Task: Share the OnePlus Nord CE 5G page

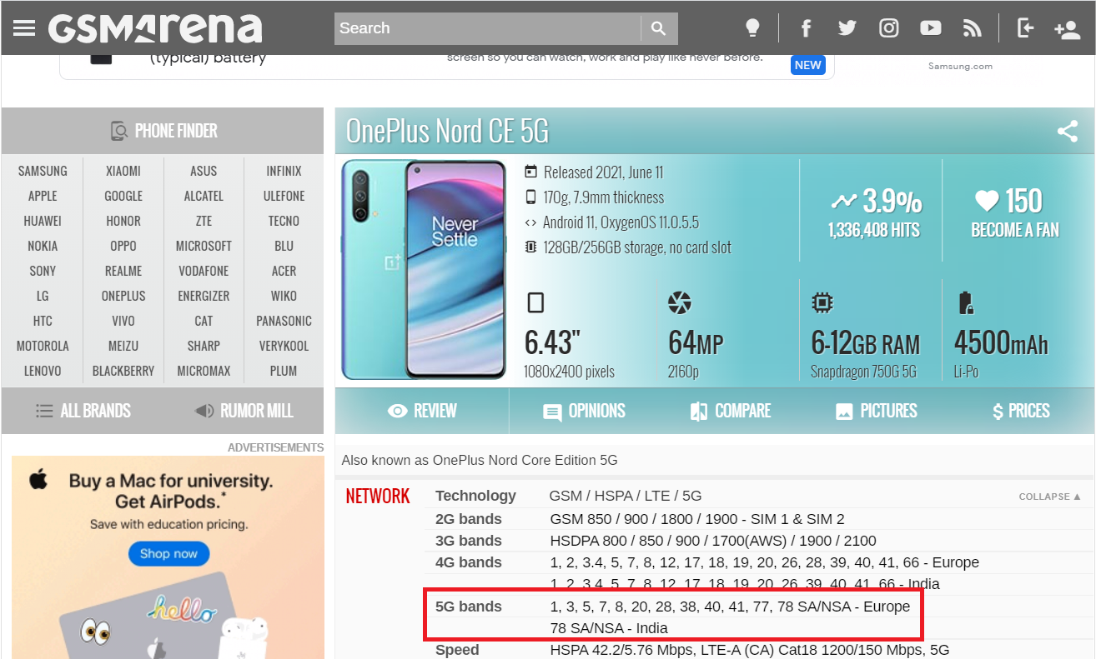Action: coord(1068,131)
